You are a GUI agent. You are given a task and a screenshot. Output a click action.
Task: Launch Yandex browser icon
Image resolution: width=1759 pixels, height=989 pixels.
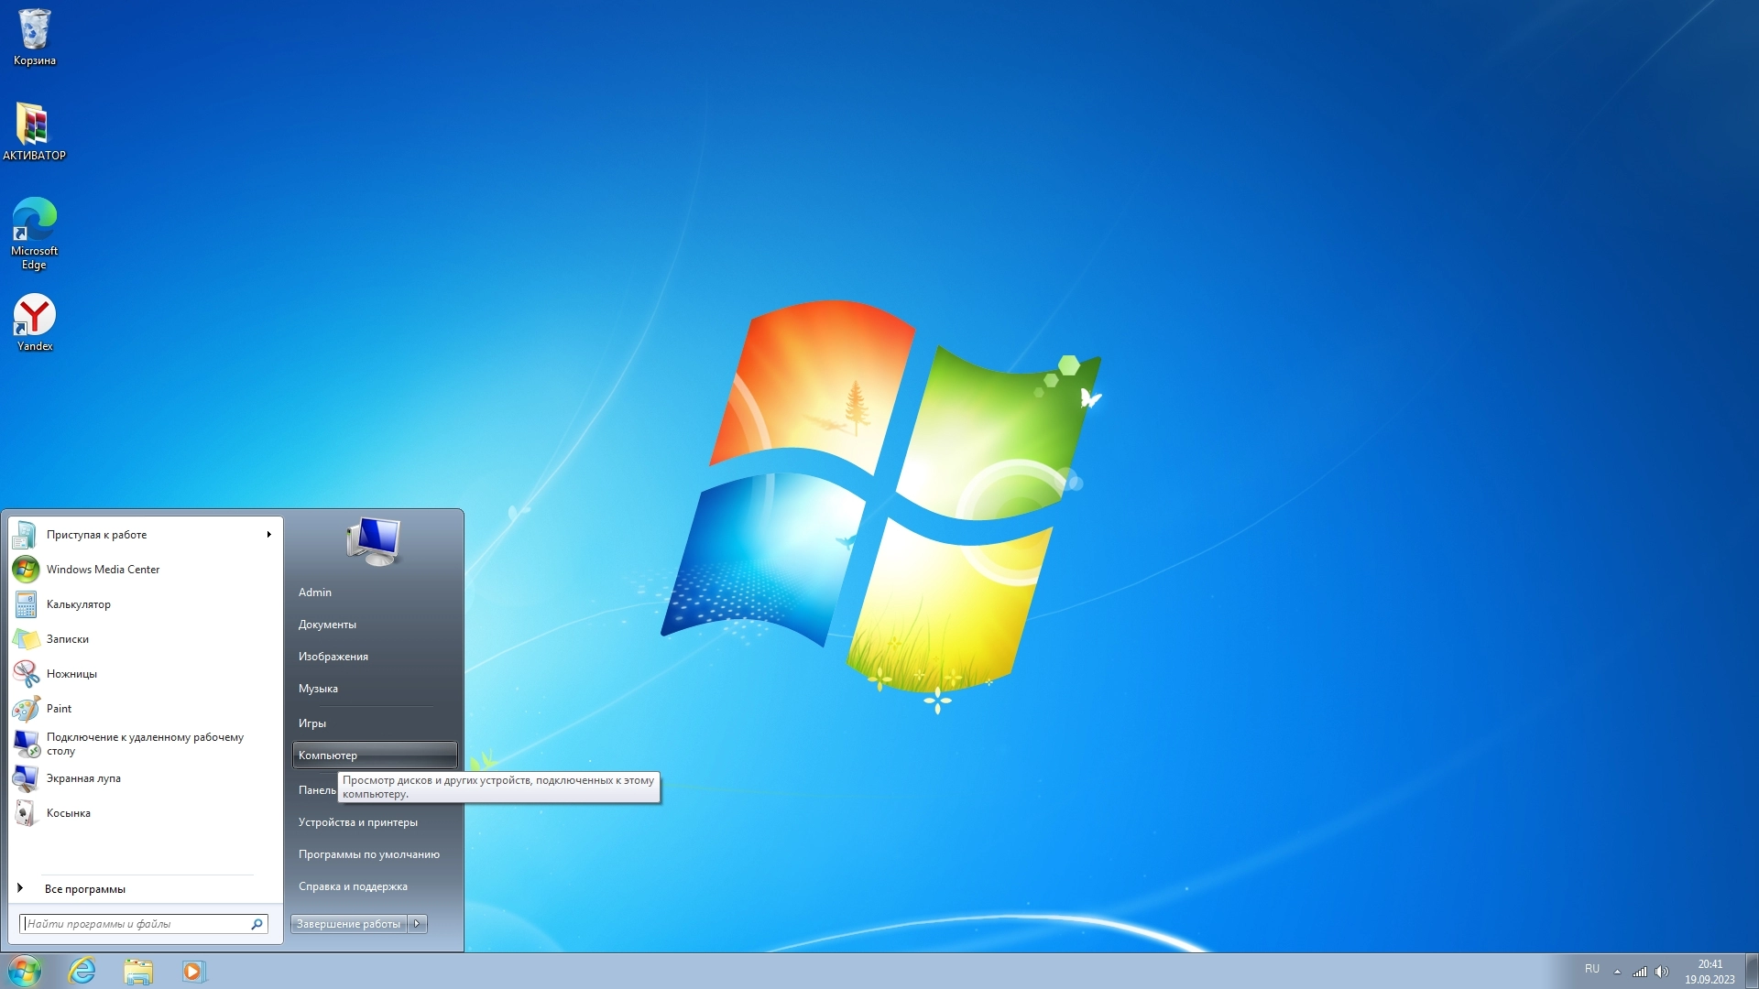pos(34,318)
